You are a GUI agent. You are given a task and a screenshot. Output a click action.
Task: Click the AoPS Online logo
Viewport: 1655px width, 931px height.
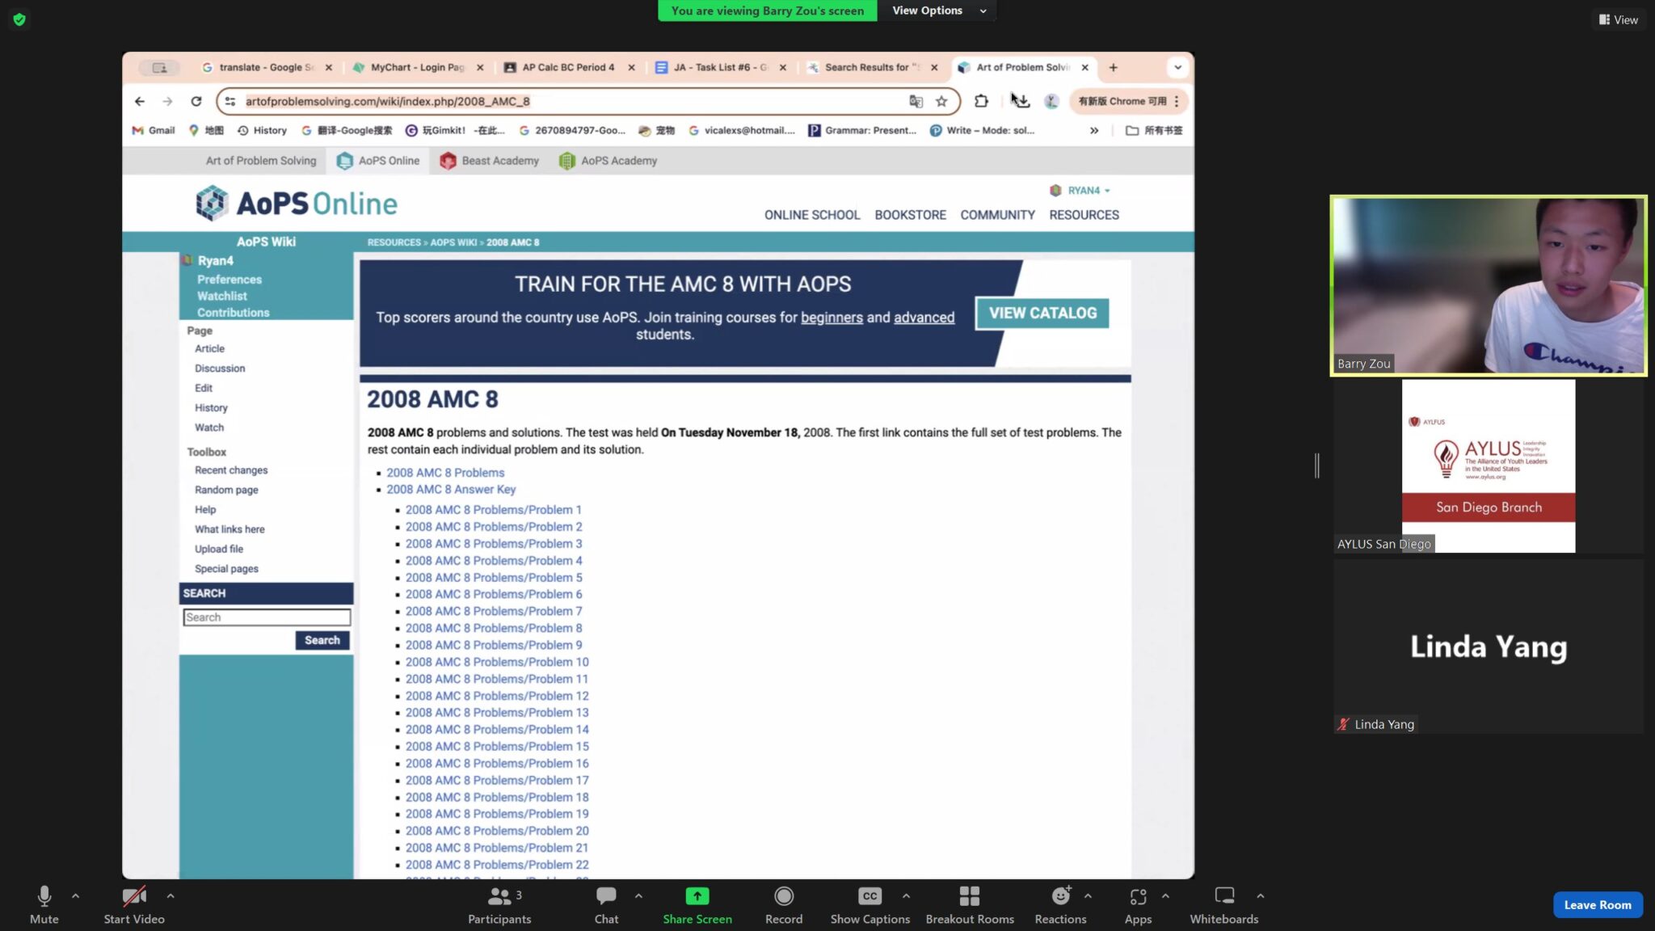pos(296,203)
